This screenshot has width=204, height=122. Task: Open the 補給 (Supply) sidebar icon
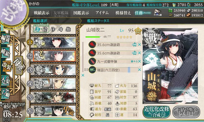click(5, 52)
